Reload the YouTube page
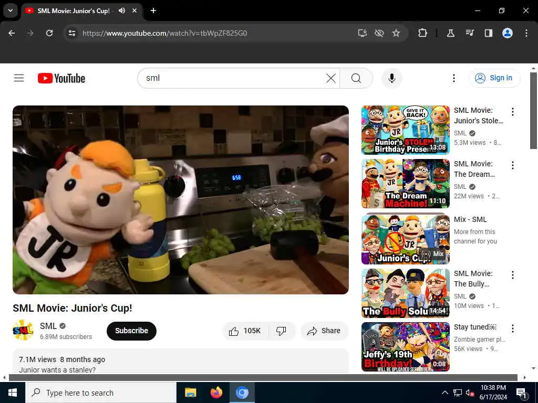 49,33
